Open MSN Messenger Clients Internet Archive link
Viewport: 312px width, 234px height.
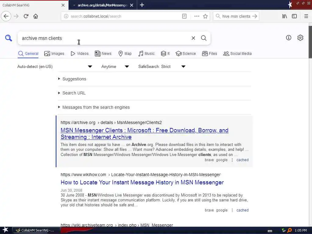(144, 133)
